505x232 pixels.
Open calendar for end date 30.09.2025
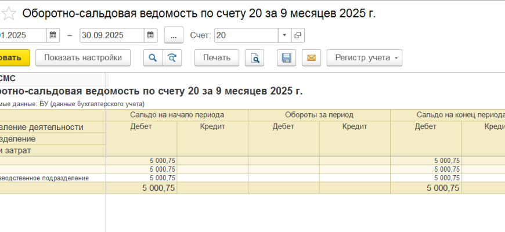pyautogui.click(x=151, y=35)
